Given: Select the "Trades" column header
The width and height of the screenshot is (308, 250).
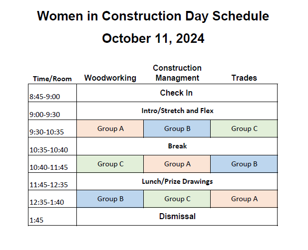Looking at the screenshot, I should (244, 78).
